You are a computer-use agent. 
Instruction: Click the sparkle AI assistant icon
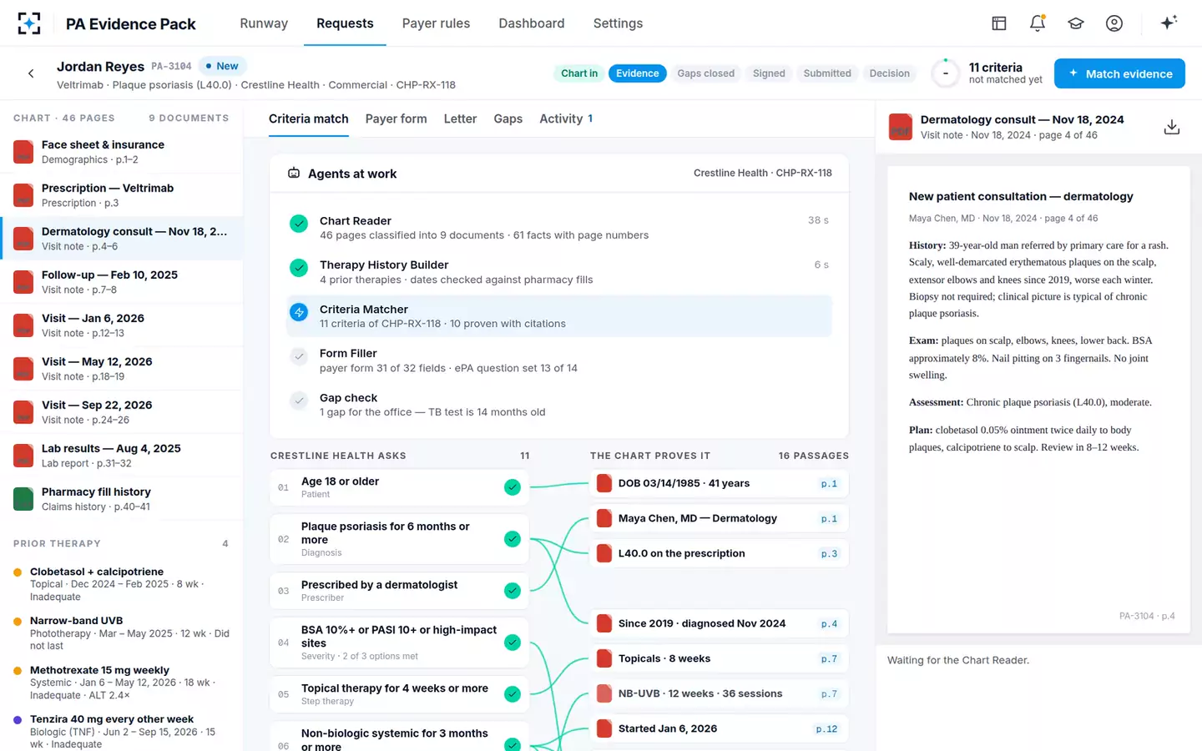click(x=1169, y=23)
